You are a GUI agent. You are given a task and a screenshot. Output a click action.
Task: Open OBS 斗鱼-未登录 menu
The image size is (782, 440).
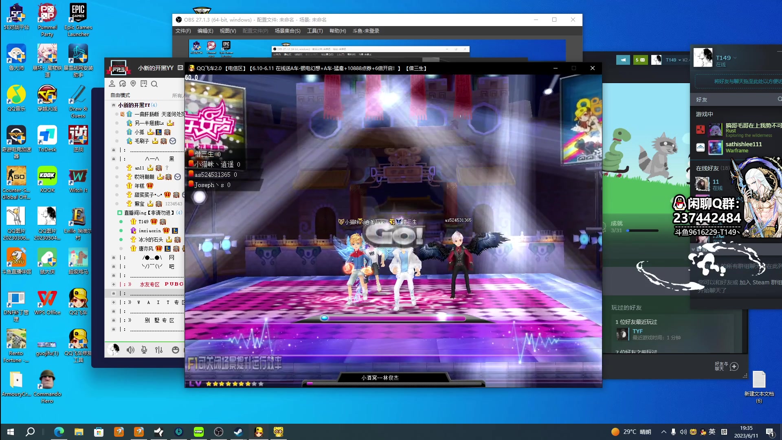point(366,31)
